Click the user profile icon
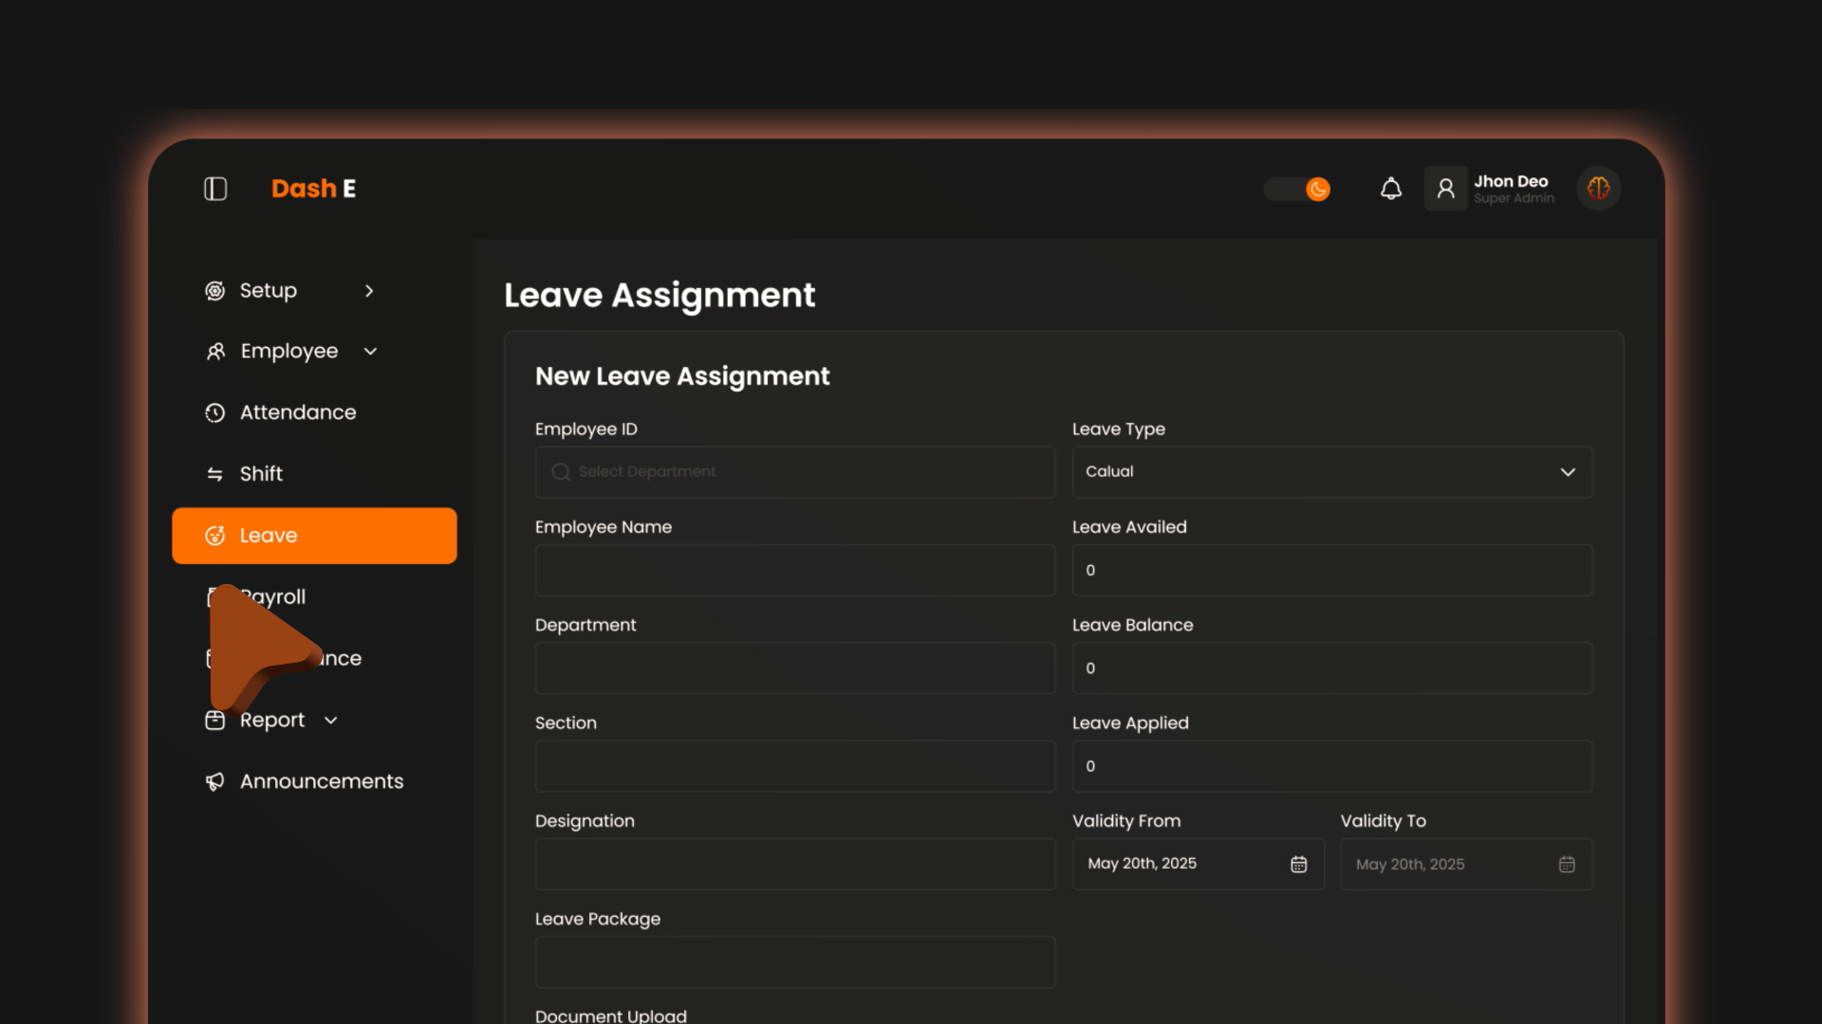This screenshot has height=1024, width=1822. pyautogui.click(x=1445, y=189)
